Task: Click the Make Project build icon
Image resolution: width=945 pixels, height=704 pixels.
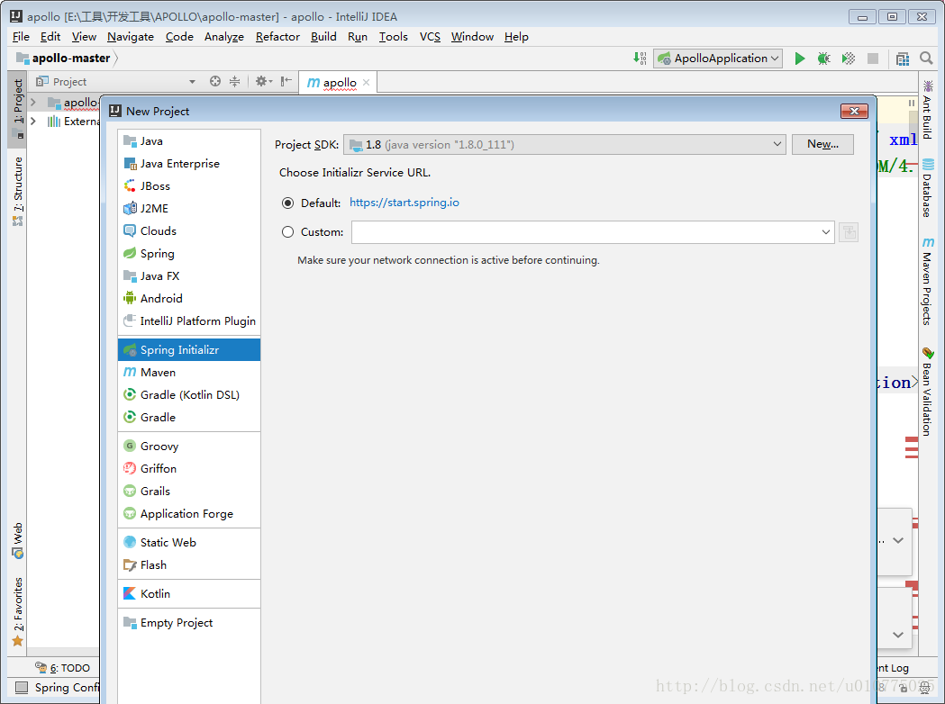Action: pyautogui.click(x=640, y=59)
